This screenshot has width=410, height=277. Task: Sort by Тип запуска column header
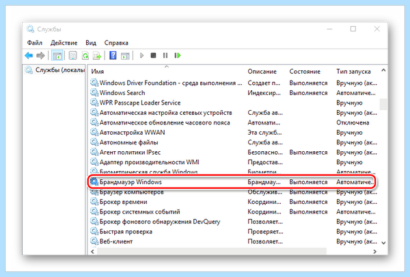coord(353,72)
